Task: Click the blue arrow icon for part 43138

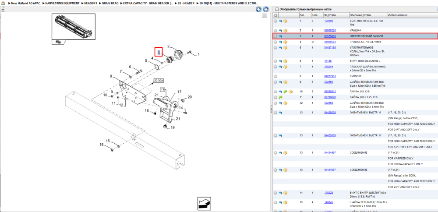Action: click(280, 61)
